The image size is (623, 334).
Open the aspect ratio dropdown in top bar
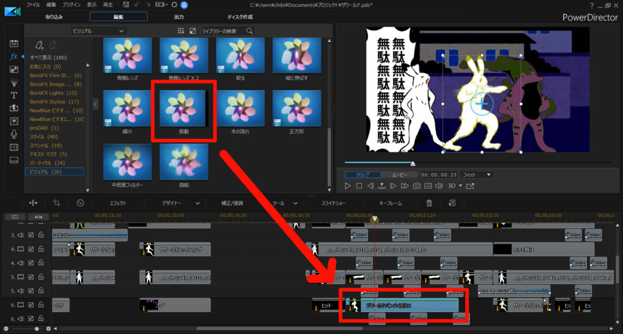(x=161, y=5)
